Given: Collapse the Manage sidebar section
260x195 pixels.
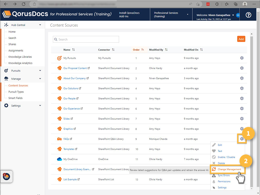Looking at the screenshot, I should (x=40, y=78).
